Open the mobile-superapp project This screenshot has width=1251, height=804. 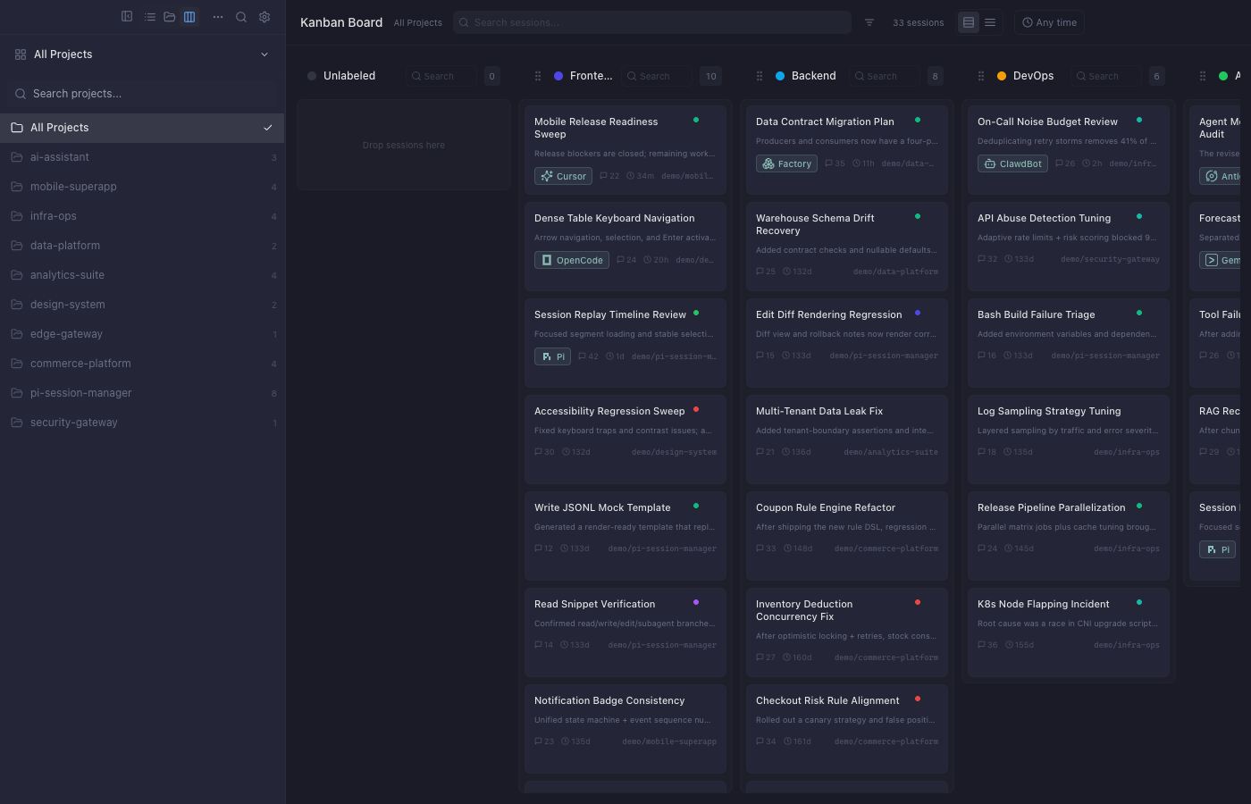142,187
